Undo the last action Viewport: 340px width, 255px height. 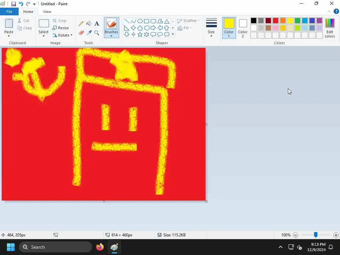pos(21,4)
